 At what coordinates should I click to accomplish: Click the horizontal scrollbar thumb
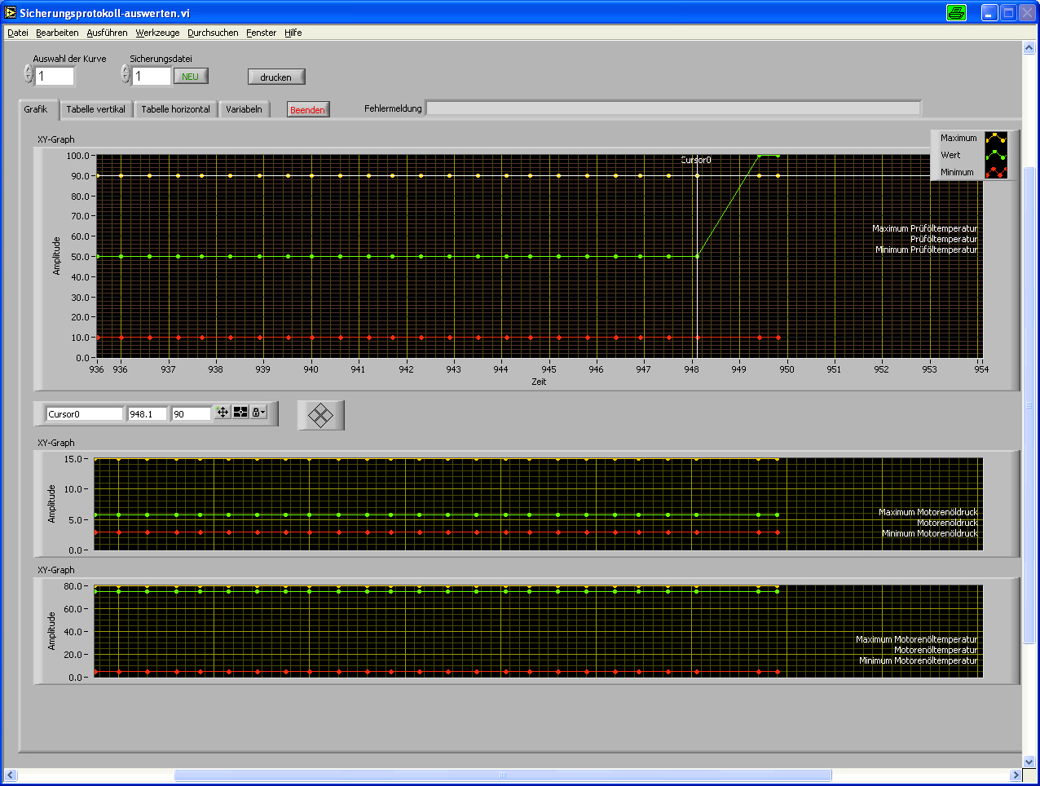pos(503,775)
